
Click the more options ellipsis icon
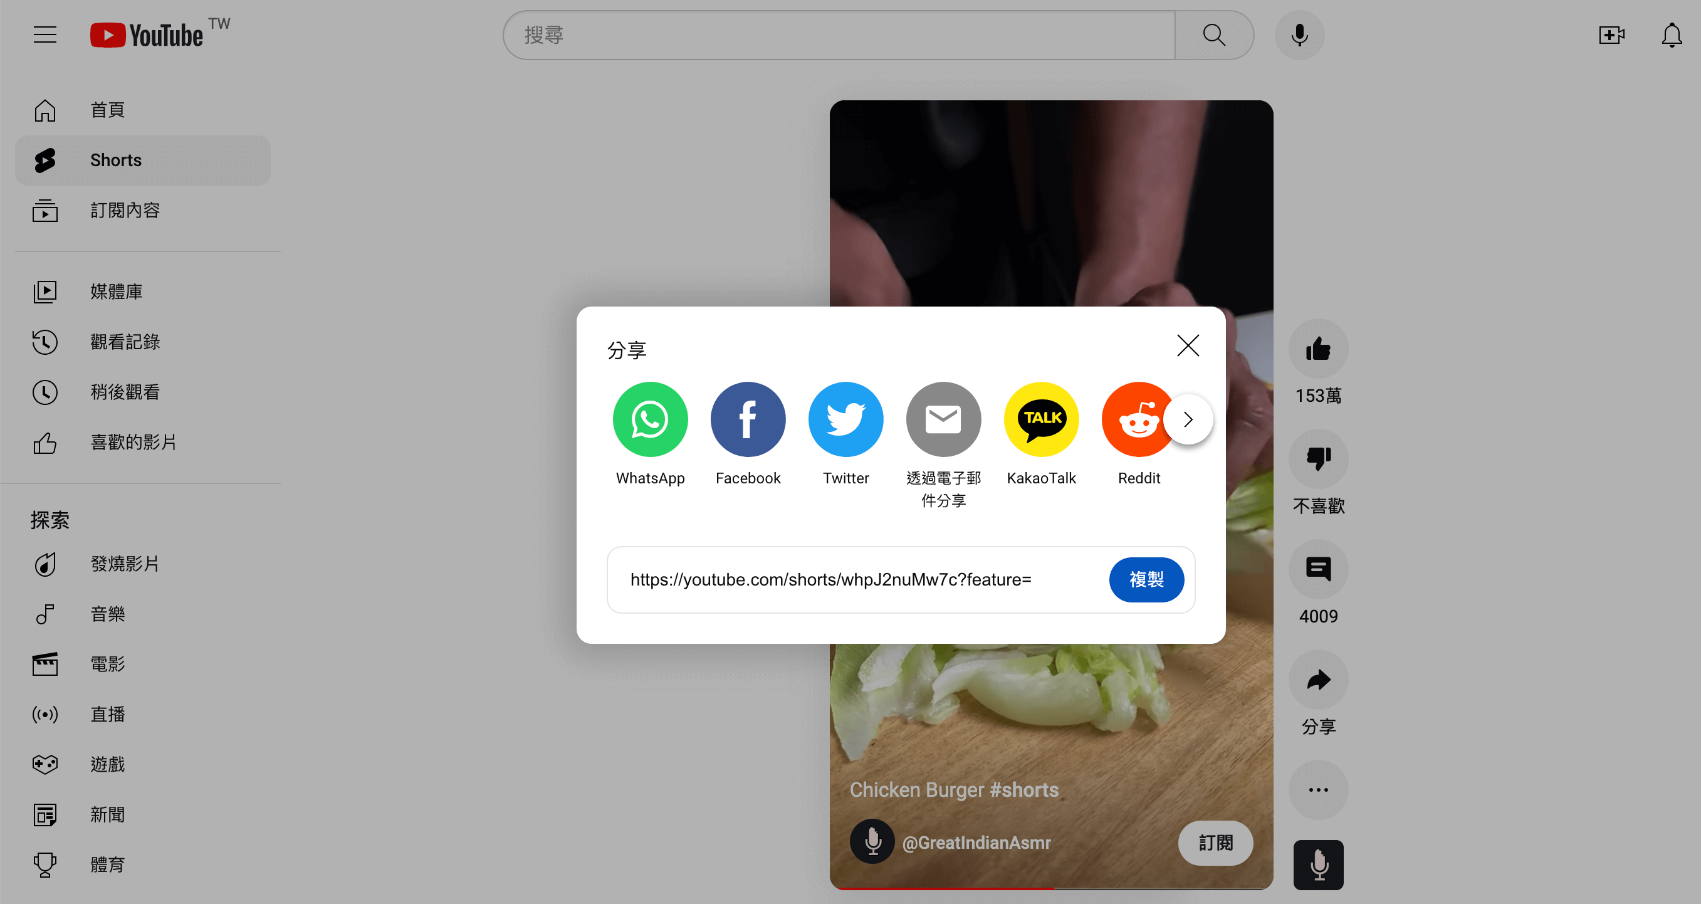pos(1320,789)
